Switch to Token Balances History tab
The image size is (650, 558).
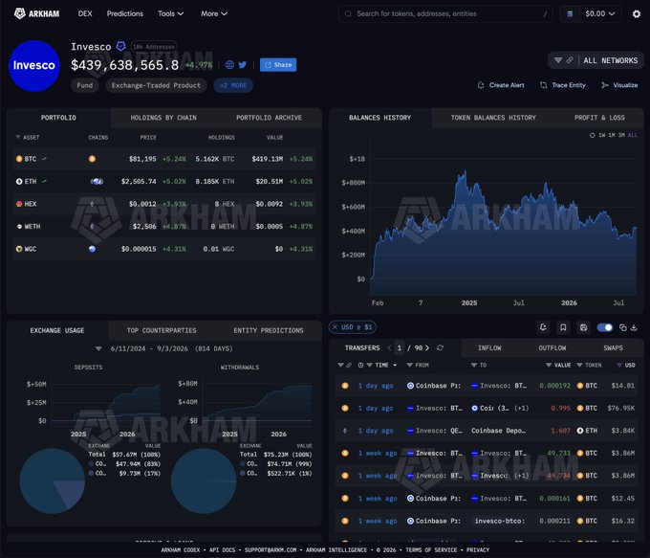pos(493,118)
